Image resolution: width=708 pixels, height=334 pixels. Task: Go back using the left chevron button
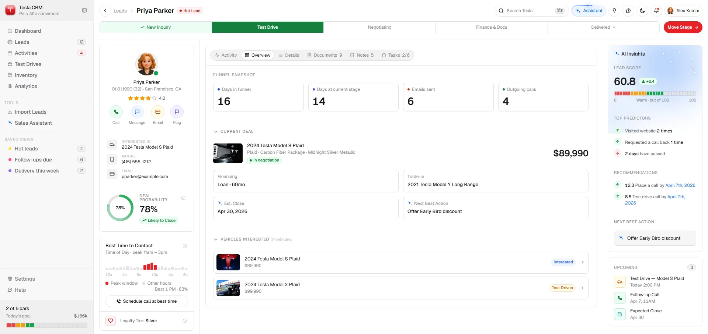pyautogui.click(x=105, y=11)
